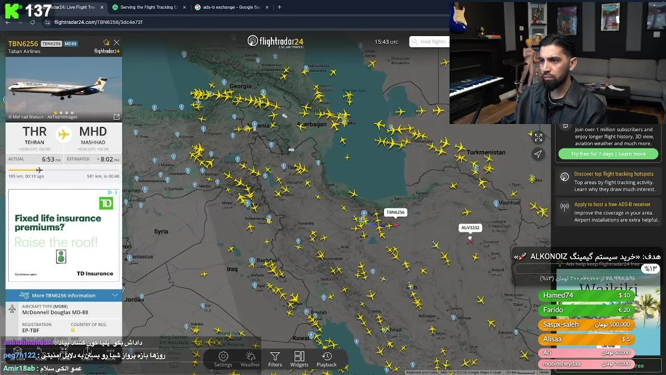Click the ad info icon on TD ad

click(110, 193)
